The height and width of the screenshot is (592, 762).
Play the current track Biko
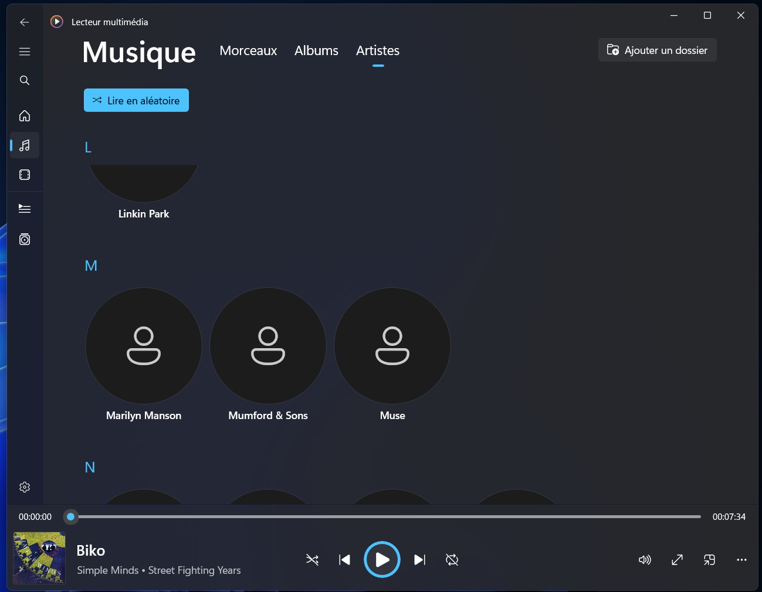382,560
